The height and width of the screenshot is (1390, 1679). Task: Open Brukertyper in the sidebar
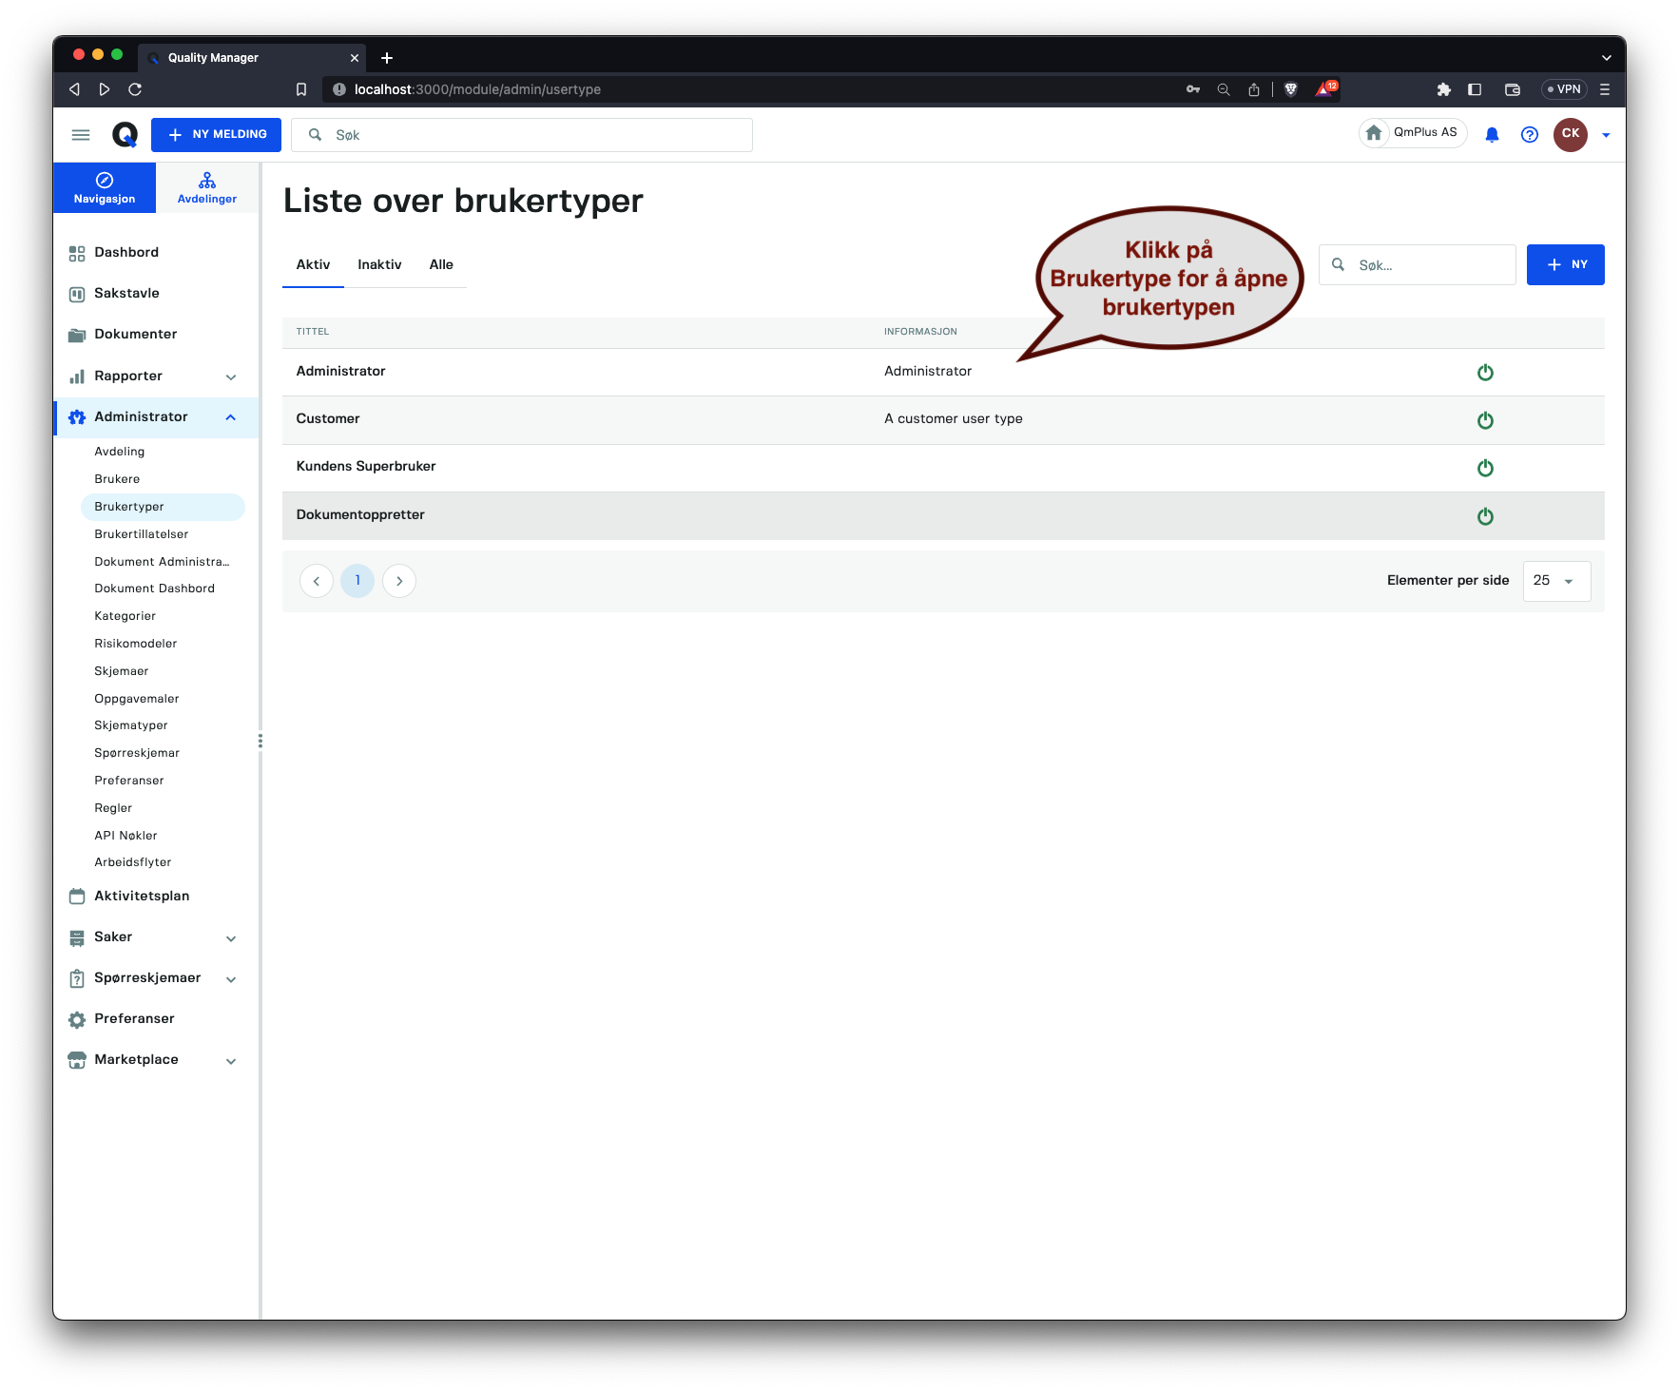point(163,507)
